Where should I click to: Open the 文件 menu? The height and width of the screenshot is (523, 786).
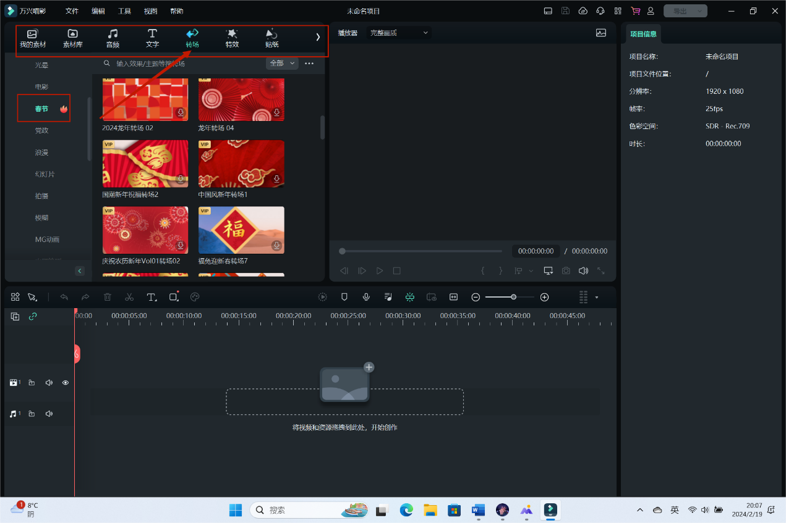click(x=72, y=11)
